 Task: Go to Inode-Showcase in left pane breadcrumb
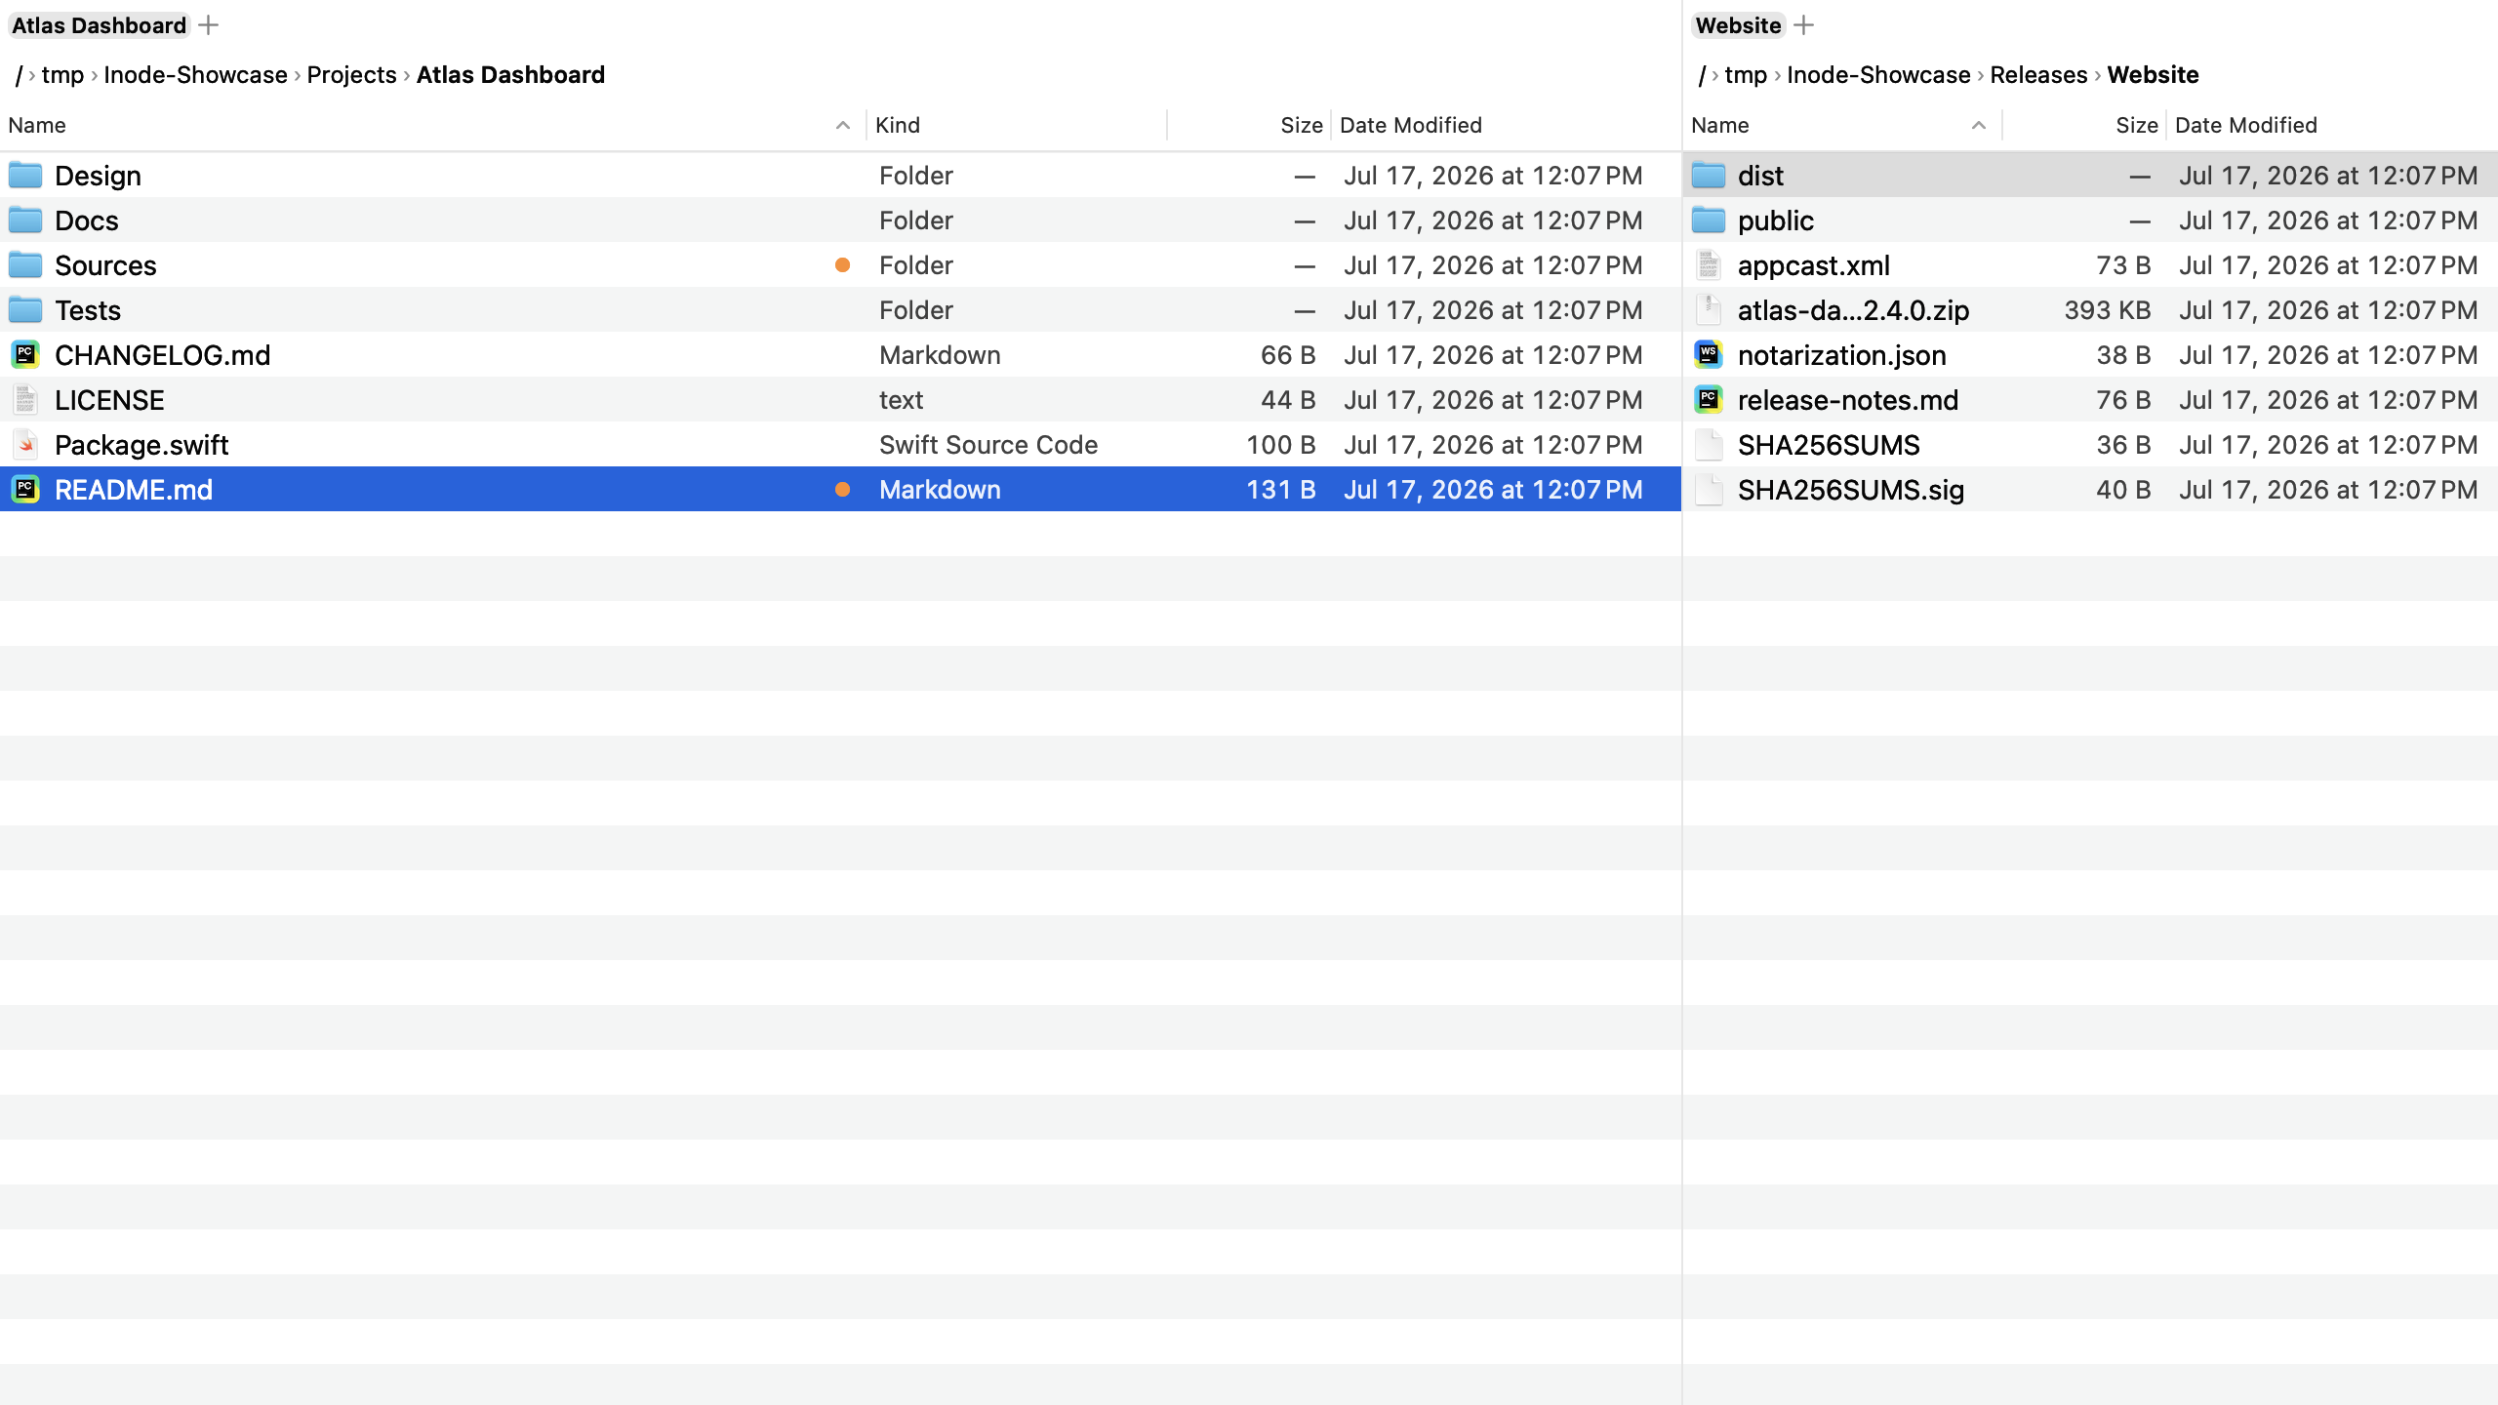tap(195, 75)
